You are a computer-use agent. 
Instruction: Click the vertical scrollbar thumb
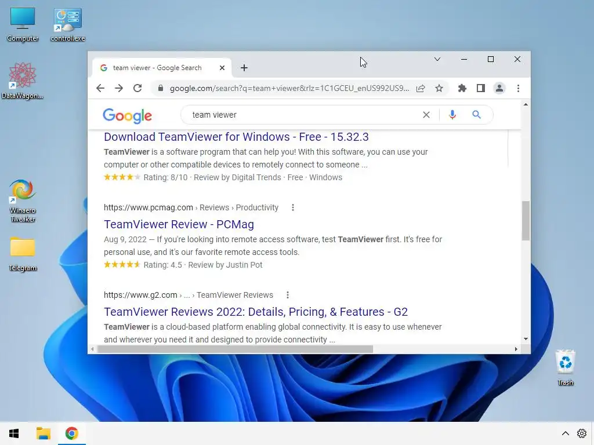(x=526, y=221)
